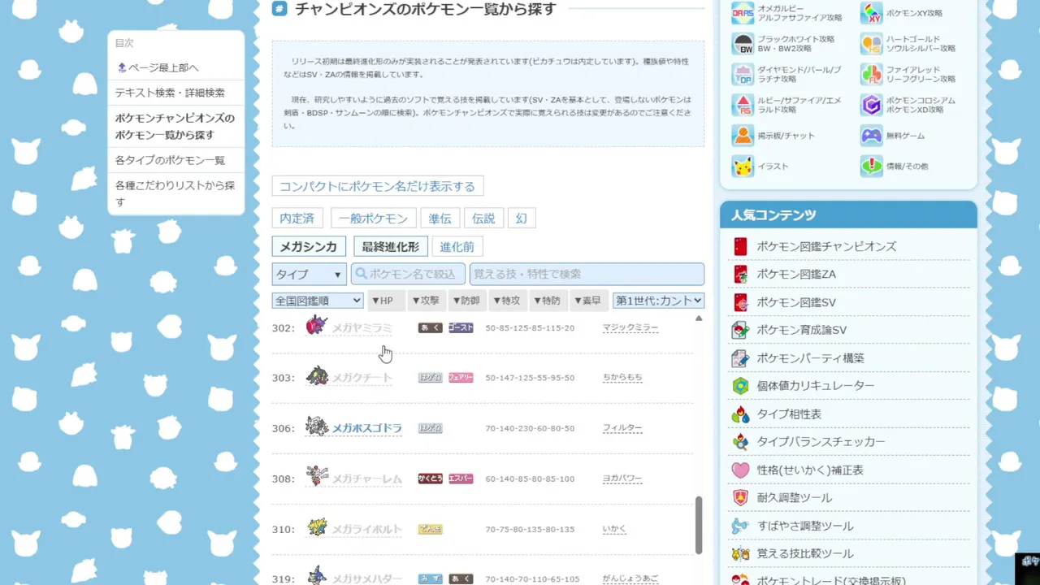This screenshot has width=1040, height=585.
Task: Click the すばやさ調整ツール icon
Action: point(740,526)
